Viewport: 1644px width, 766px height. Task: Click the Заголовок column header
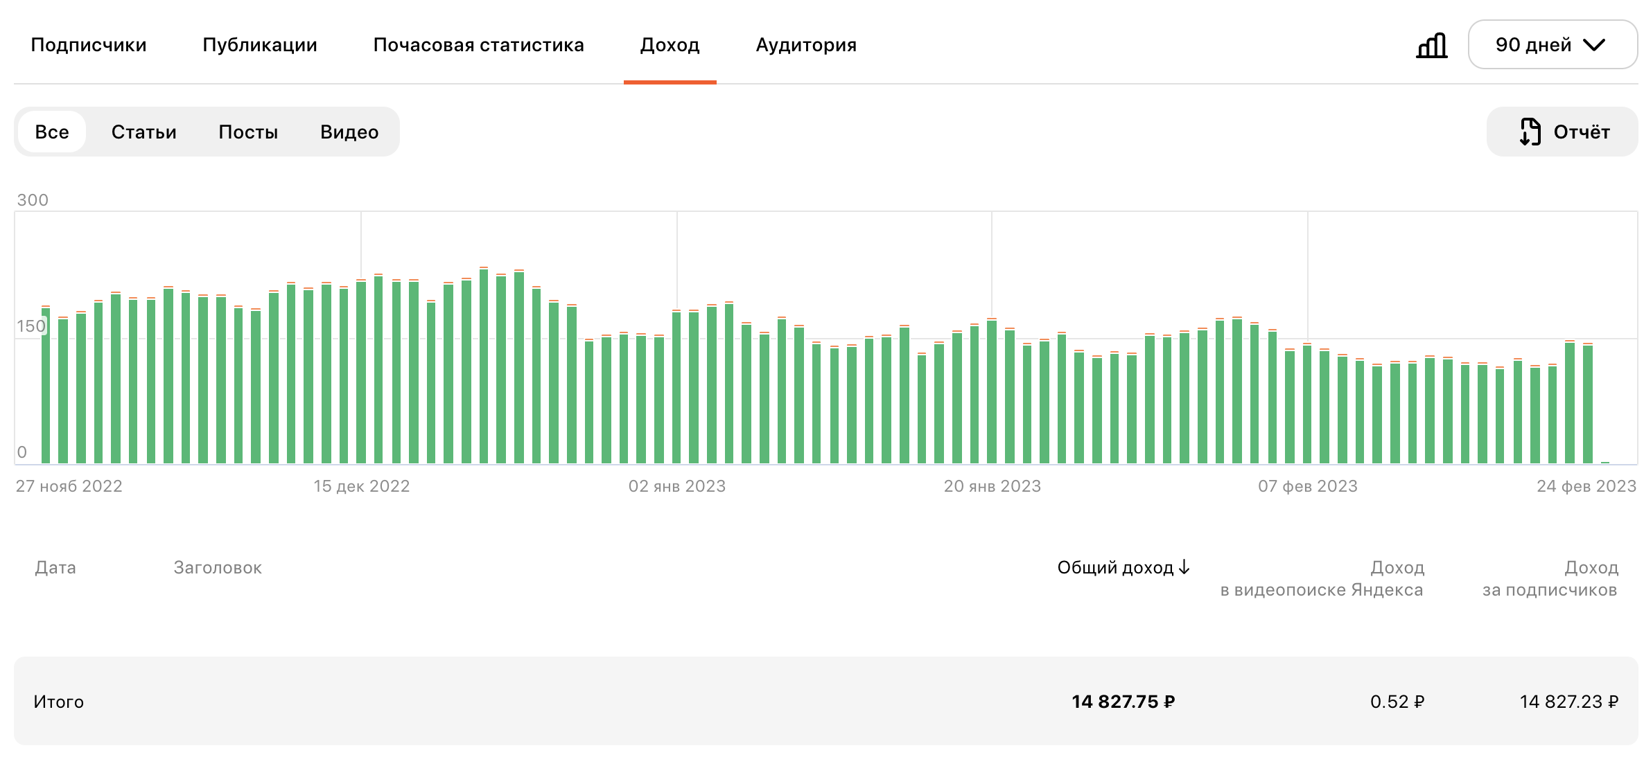pyautogui.click(x=217, y=567)
